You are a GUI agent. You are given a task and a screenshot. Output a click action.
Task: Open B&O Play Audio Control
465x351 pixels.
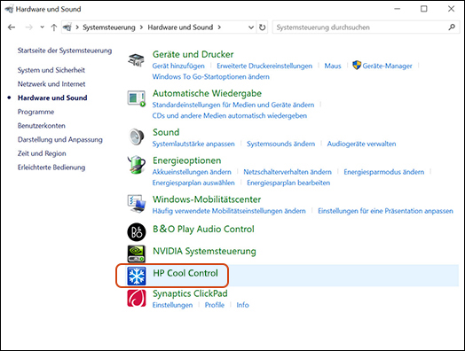(203, 229)
